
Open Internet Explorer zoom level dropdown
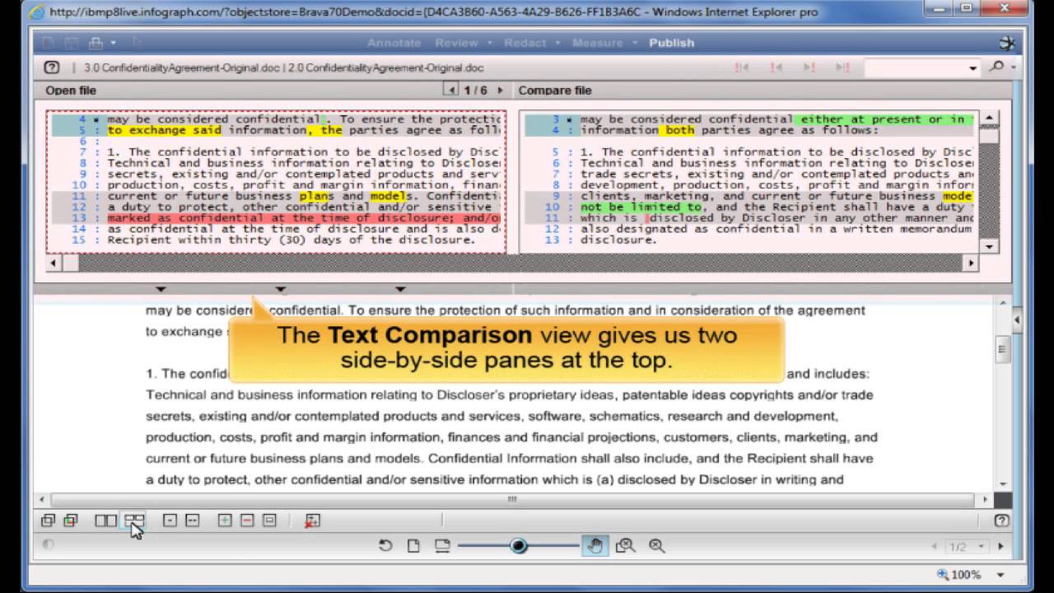(1001, 575)
